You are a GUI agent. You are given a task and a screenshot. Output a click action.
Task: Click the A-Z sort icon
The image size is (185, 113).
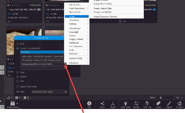[8, 98]
